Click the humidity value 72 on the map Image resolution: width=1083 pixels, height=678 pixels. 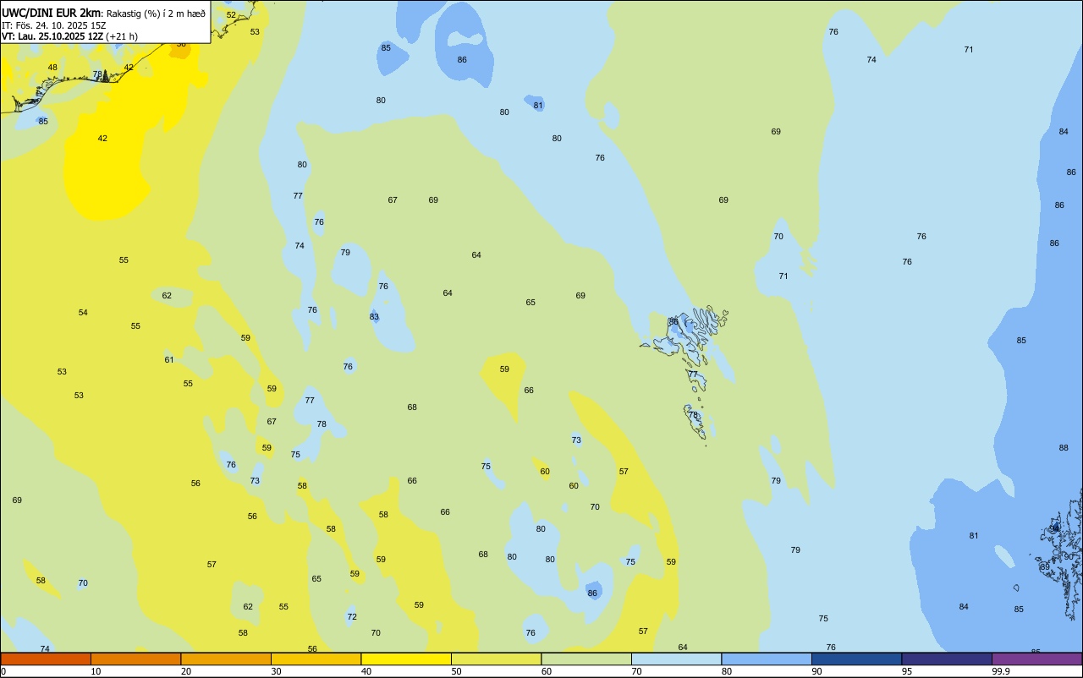click(x=352, y=617)
